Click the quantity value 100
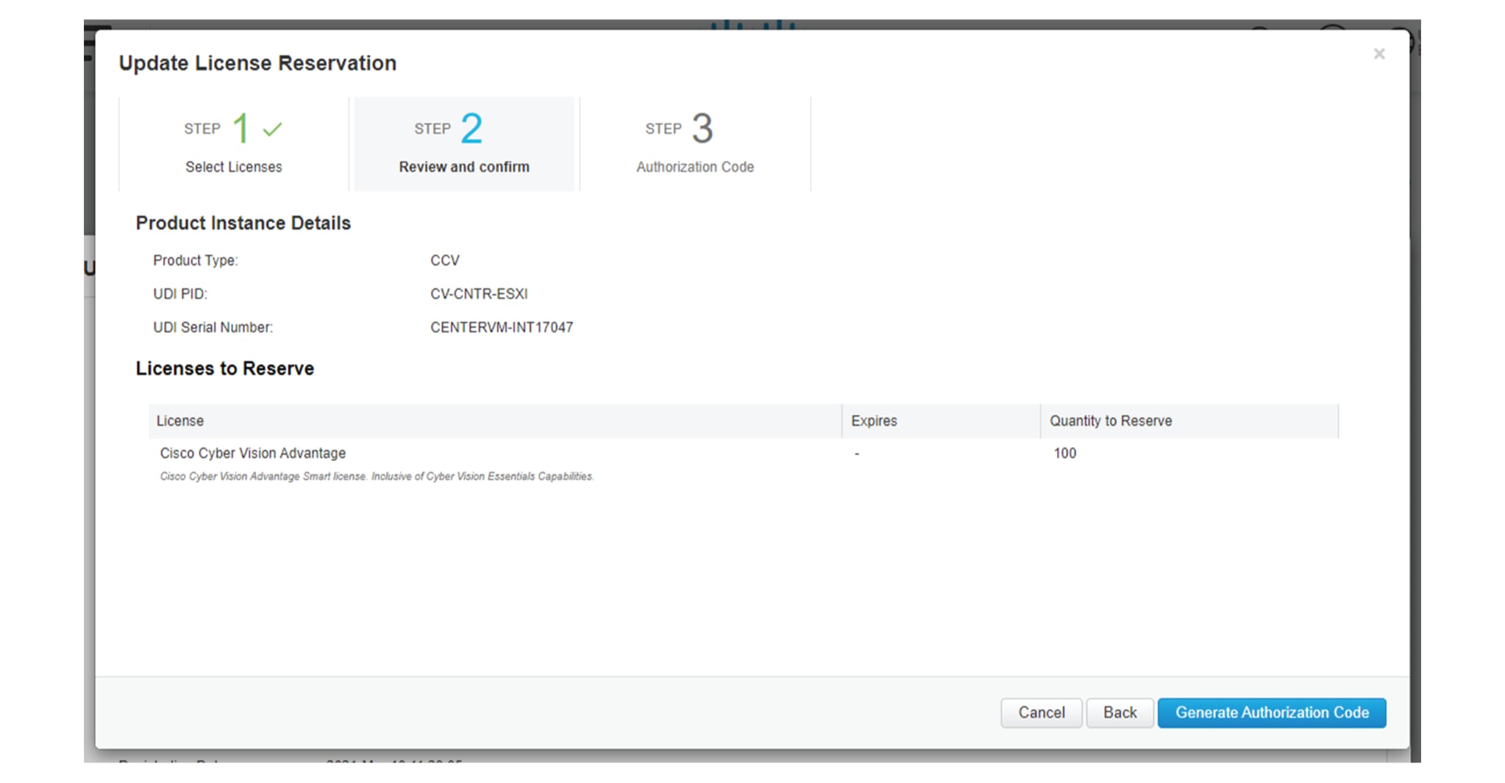This screenshot has width=1505, height=783. coord(1064,453)
